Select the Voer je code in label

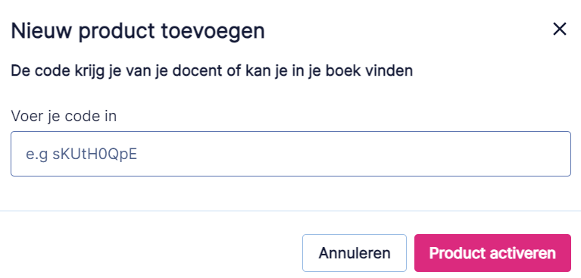pyautogui.click(x=64, y=117)
